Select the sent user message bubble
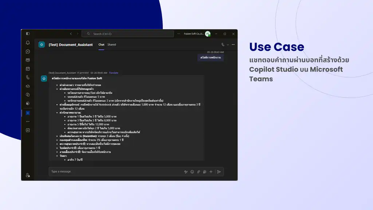 [x=211, y=58]
